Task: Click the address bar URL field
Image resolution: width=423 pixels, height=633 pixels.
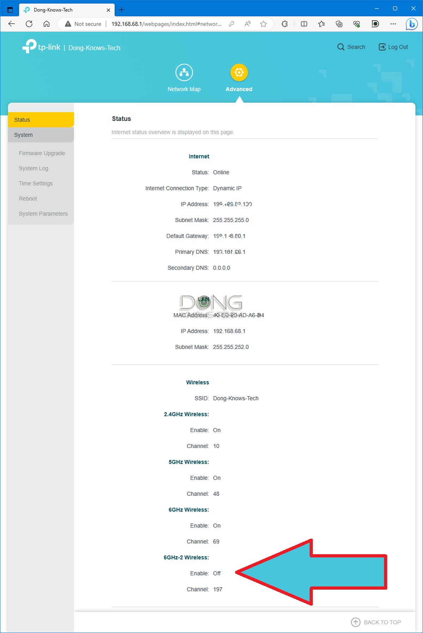Action: (x=166, y=24)
